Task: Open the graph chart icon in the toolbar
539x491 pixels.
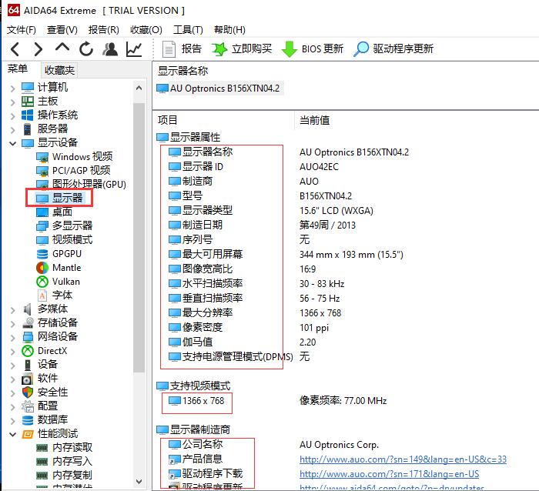Action: [x=134, y=49]
